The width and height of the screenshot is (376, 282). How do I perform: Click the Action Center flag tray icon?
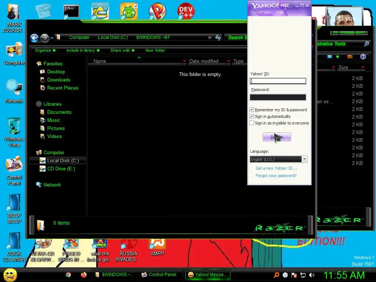[x=294, y=275]
